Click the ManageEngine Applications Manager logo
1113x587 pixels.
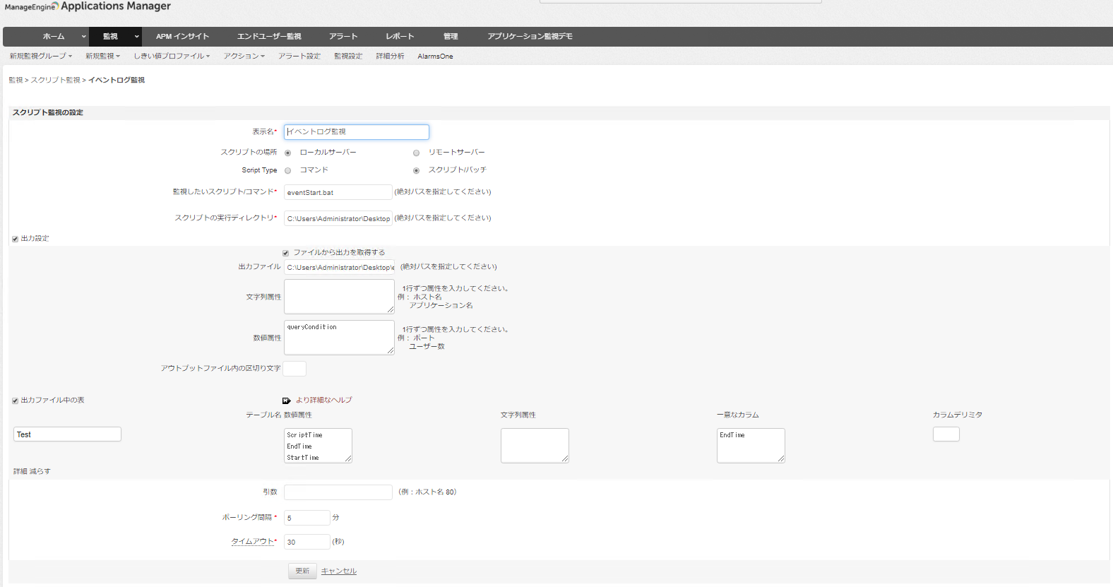[x=88, y=7]
